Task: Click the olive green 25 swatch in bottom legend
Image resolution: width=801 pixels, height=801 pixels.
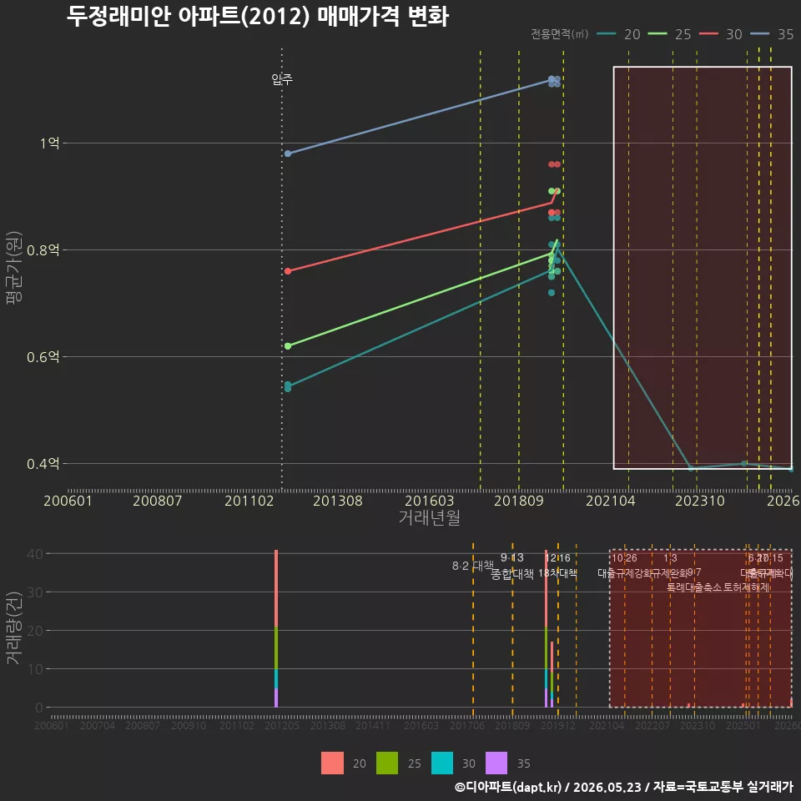Action: point(387,763)
